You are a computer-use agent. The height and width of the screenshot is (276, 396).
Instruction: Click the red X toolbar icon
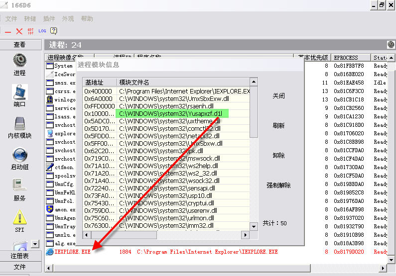(x=19, y=31)
